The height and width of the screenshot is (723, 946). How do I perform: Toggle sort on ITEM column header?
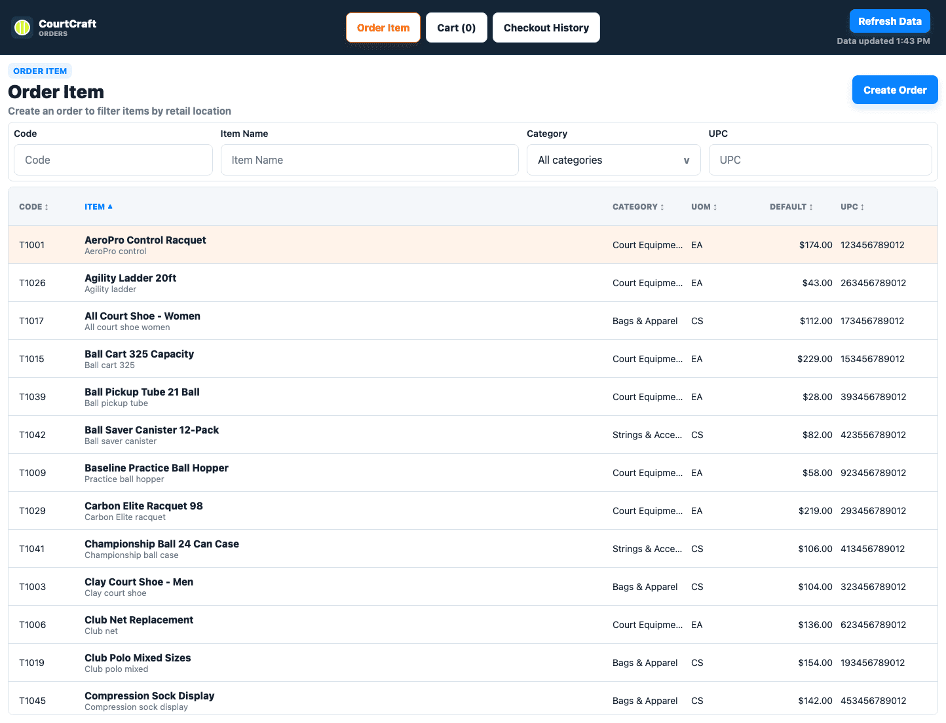pos(98,207)
